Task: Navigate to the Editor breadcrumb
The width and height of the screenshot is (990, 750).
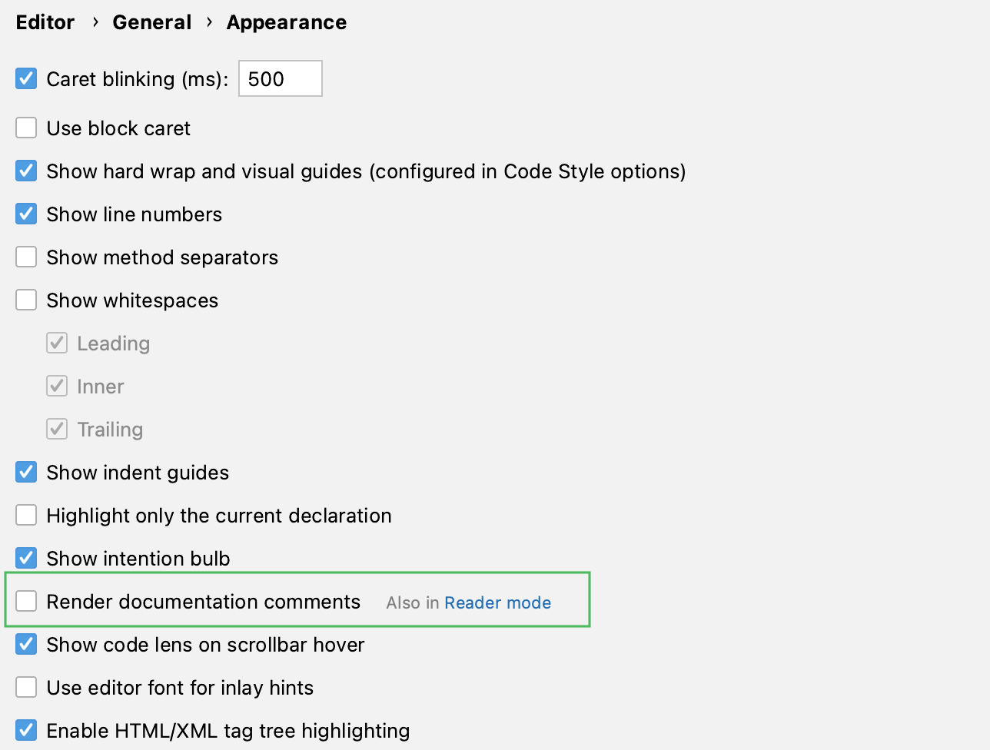Action: click(45, 22)
